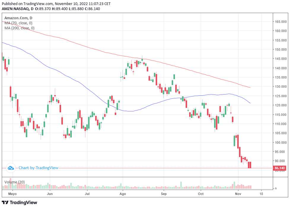Image resolution: width=290 pixels, height=208 pixels.
Task: Click the Mayo label on time axis
Action: click(12, 194)
